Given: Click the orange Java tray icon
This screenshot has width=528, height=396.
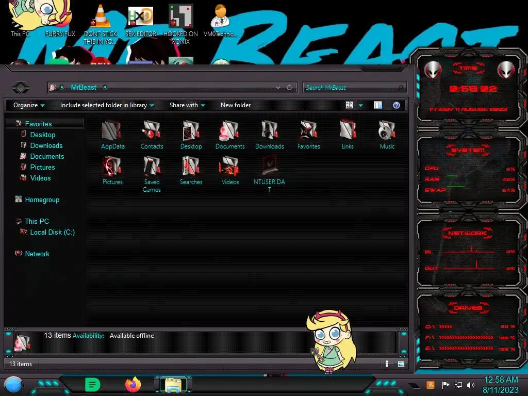Looking at the screenshot, I should click(431, 385).
